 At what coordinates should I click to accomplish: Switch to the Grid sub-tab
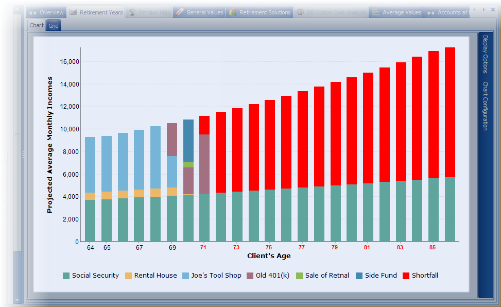tap(54, 25)
